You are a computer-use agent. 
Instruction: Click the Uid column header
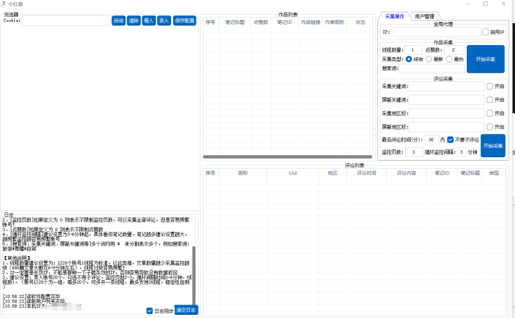pyautogui.click(x=293, y=173)
